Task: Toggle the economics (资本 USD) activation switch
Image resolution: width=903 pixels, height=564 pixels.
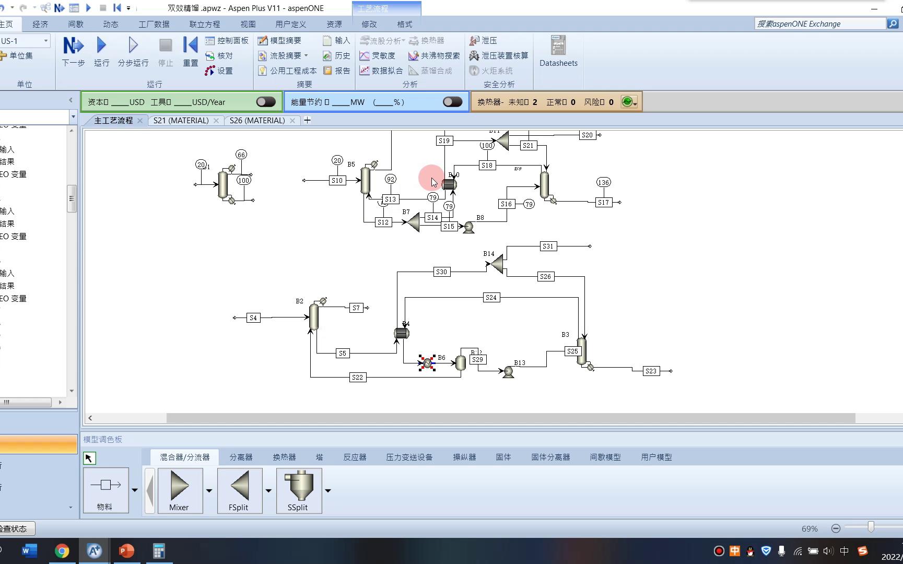Action: 266,102
